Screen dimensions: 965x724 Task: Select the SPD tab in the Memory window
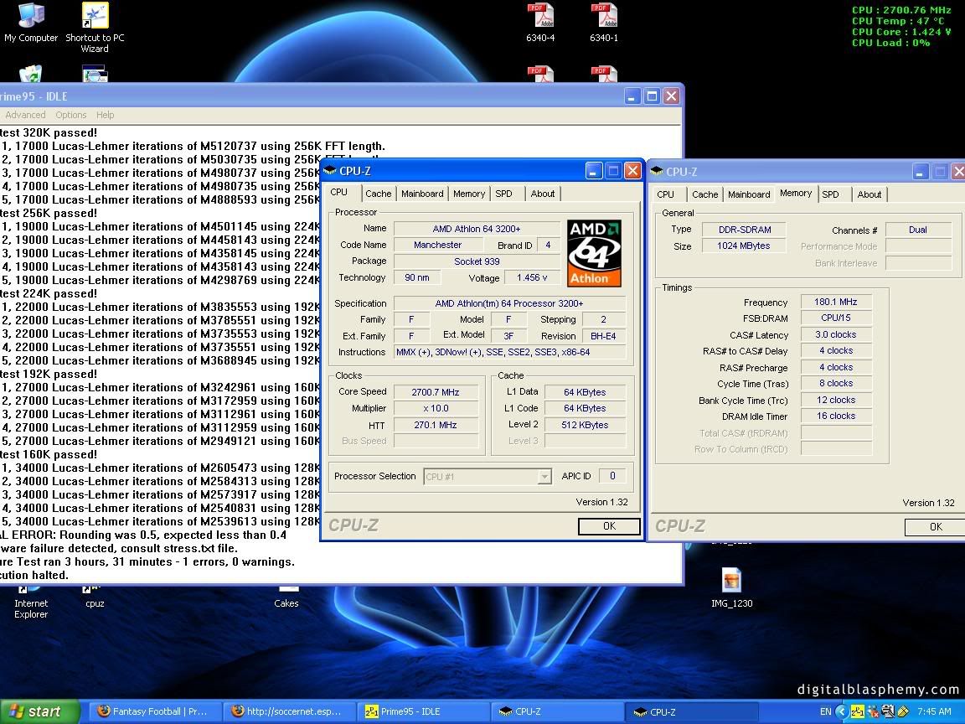[830, 194]
